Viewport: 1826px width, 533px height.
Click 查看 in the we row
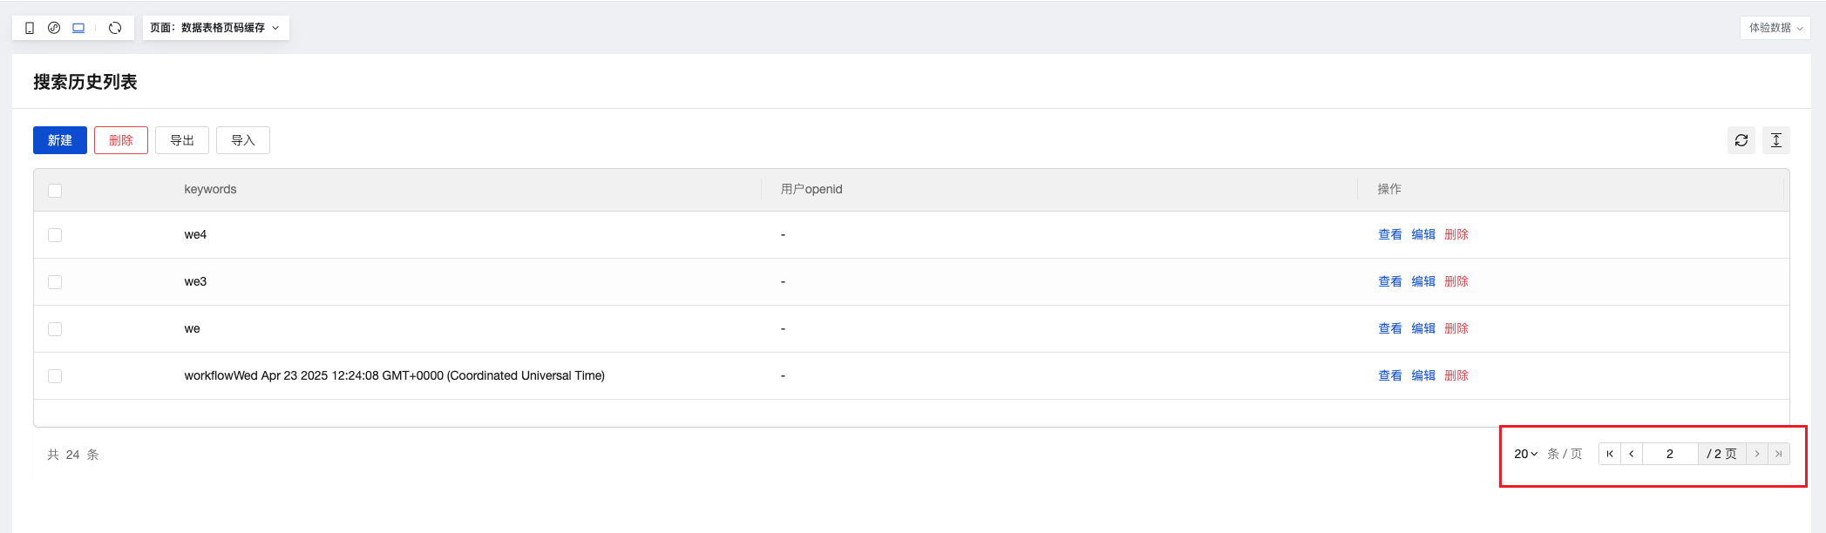point(1390,328)
